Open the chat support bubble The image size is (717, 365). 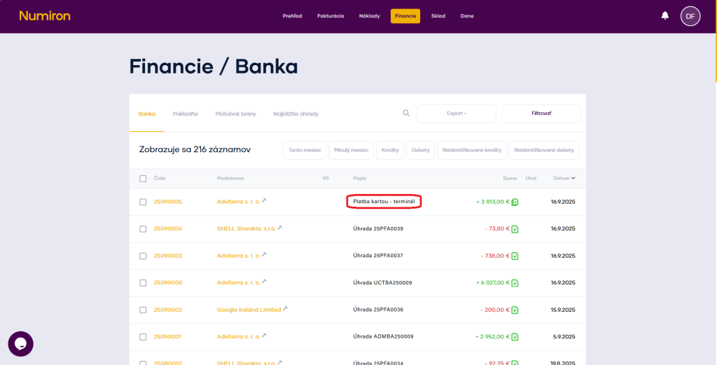coord(20,344)
